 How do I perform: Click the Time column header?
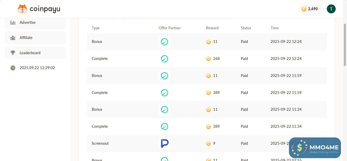tap(275, 28)
